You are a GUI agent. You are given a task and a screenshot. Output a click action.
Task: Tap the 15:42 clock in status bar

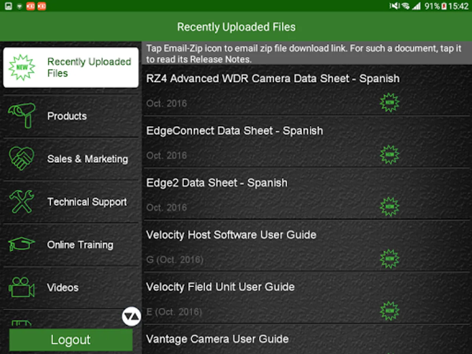coord(458,6)
